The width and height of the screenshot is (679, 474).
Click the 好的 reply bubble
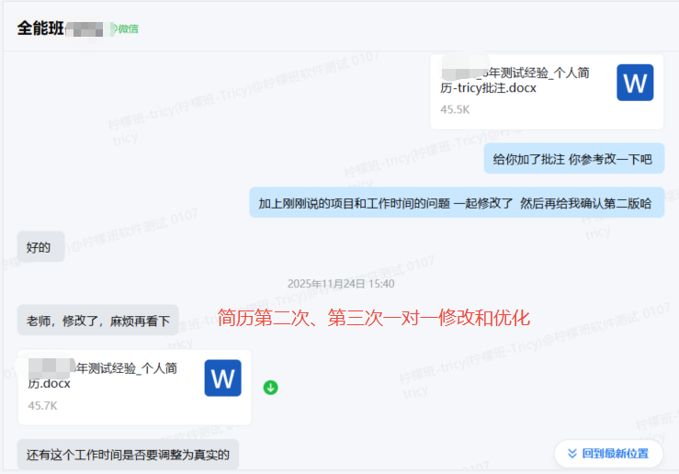tap(40, 247)
